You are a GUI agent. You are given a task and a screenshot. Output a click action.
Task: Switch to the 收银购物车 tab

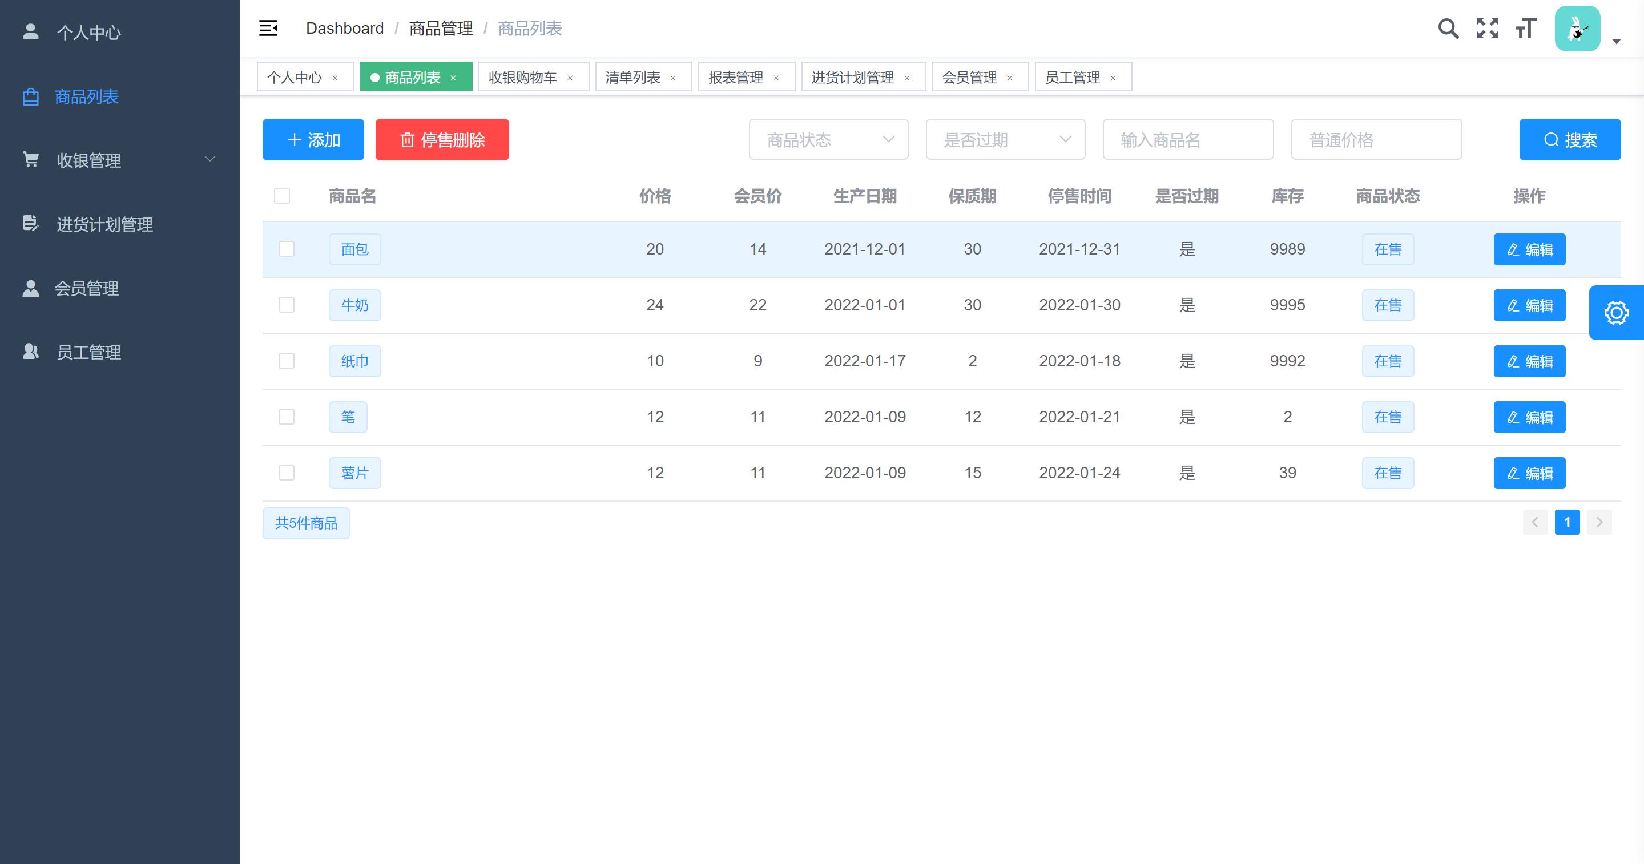point(523,76)
